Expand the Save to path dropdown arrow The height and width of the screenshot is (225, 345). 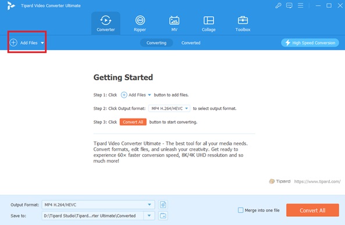click(x=149, y=216)
